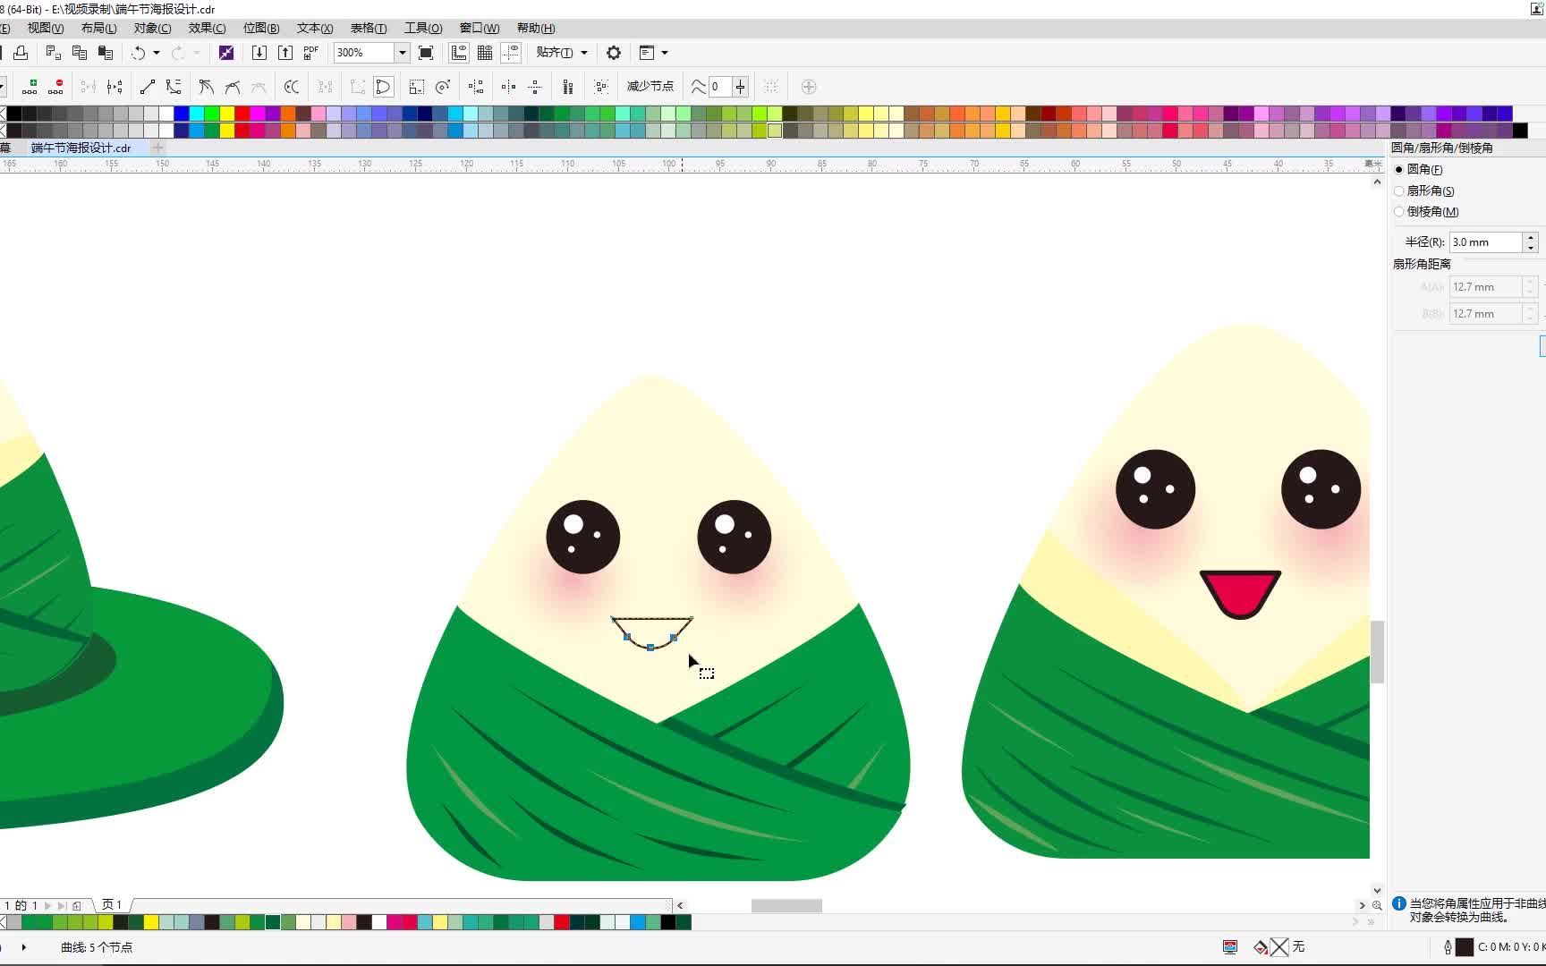Click the Select all nodes icon

(x=601, y=87)
